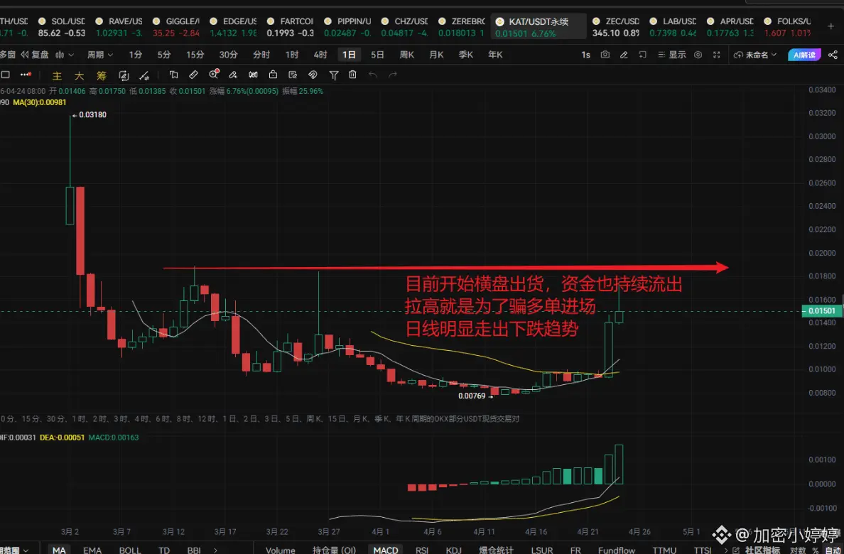
Task: Undo the last drawing action
Action: (x=373, y=75)
